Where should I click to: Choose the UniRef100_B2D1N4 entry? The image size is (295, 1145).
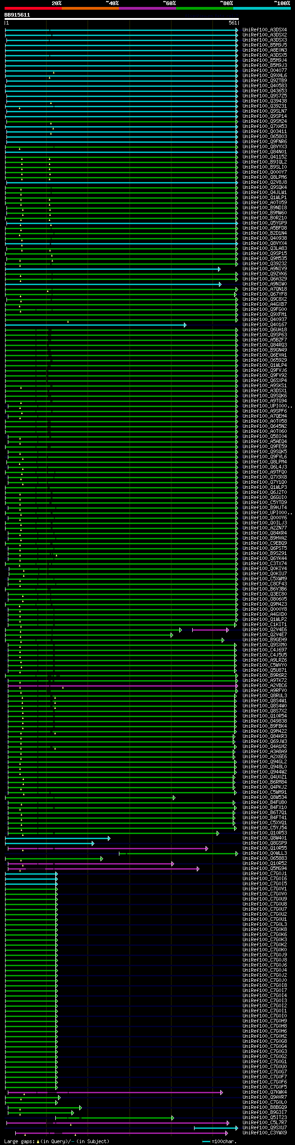pos(265,233)
